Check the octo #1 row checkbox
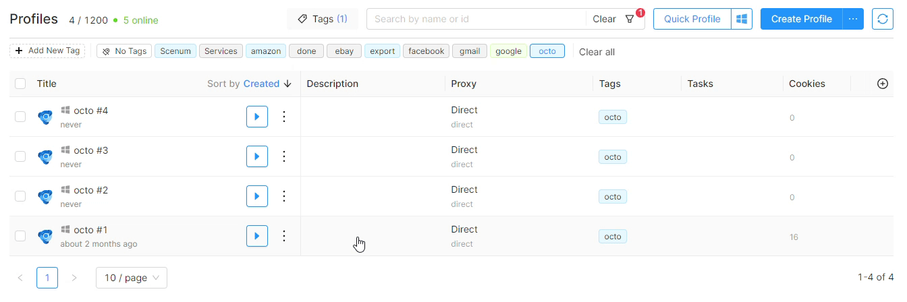This screenshot has height=302, width=907. (x=20, y=236)
